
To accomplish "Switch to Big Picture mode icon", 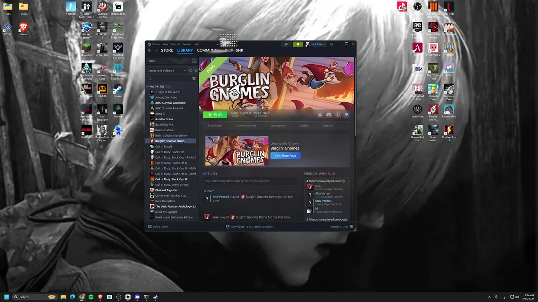I will click(331, 44).
